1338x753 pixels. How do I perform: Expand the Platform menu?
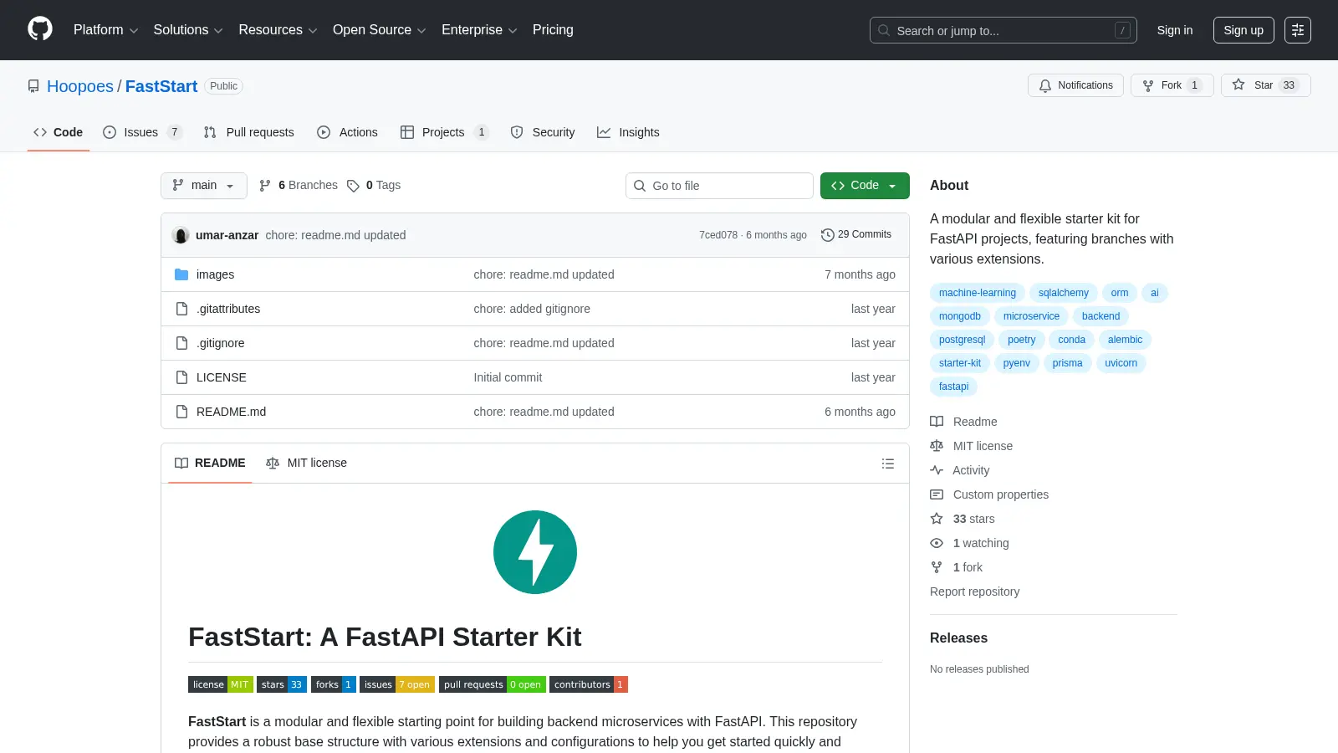(106, 30)
